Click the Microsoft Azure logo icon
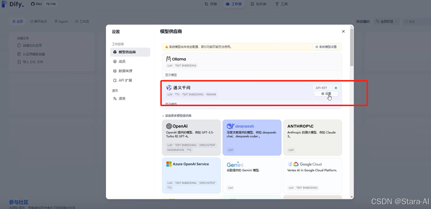This screenshot has height=209, width=431. pyautogui.click(x=169, y=164)
